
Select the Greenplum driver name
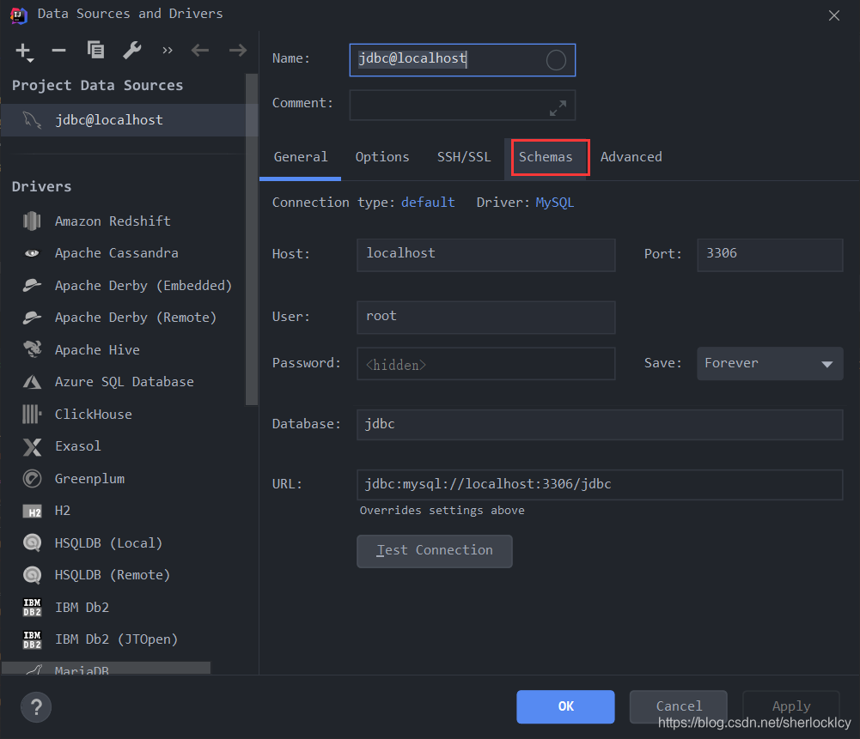click(89, 479)
